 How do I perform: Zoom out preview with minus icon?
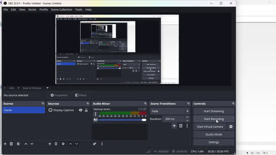tap(5, 88)
